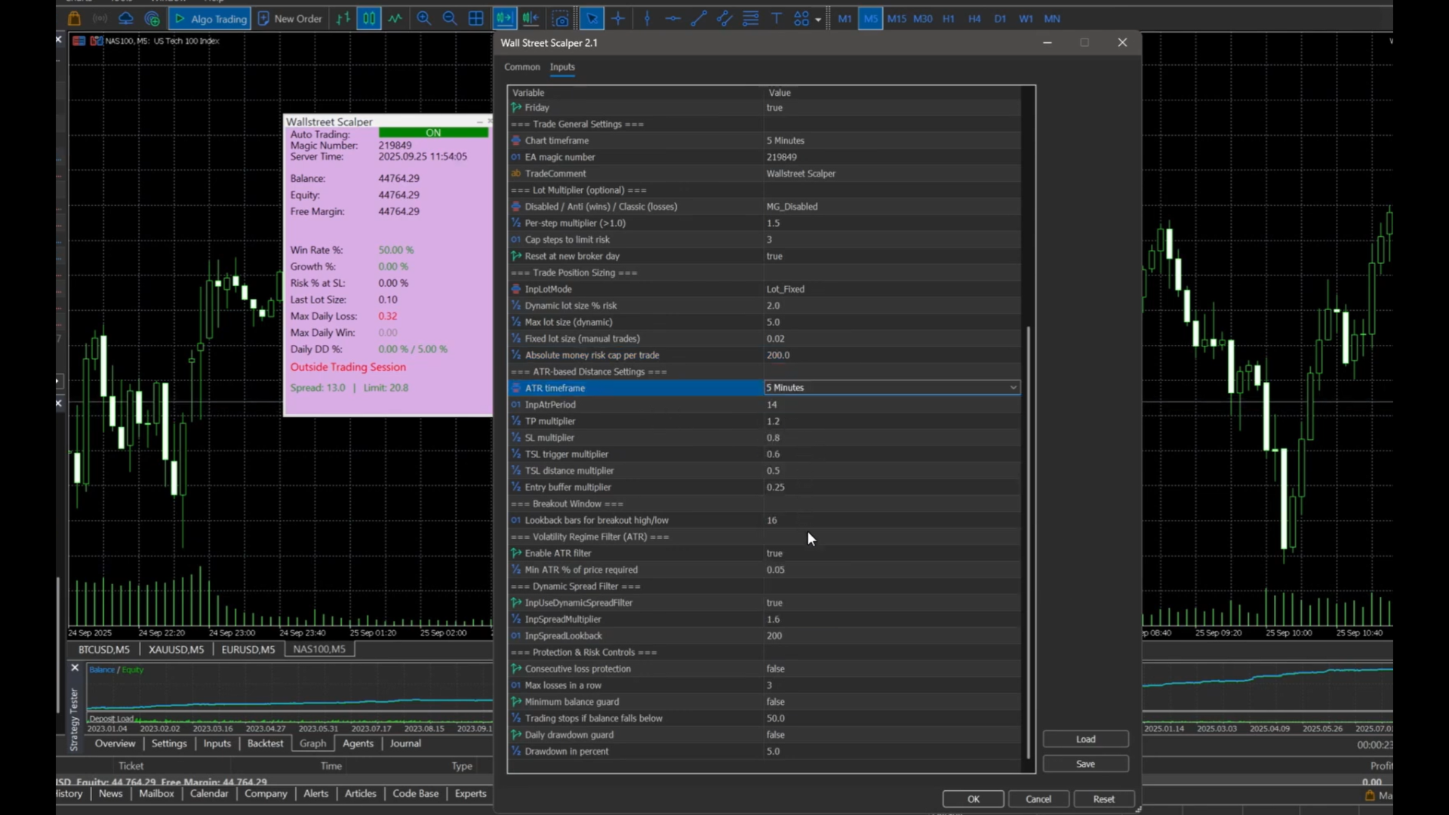Confirm settings with OK button
Screen dimensions: 1449x815
974,799
